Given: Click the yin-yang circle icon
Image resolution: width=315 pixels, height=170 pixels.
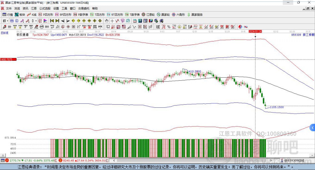Looking at the screenshot, I should coord(240,27).
